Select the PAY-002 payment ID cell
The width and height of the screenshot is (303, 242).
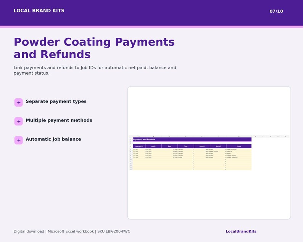click(139, 151)
